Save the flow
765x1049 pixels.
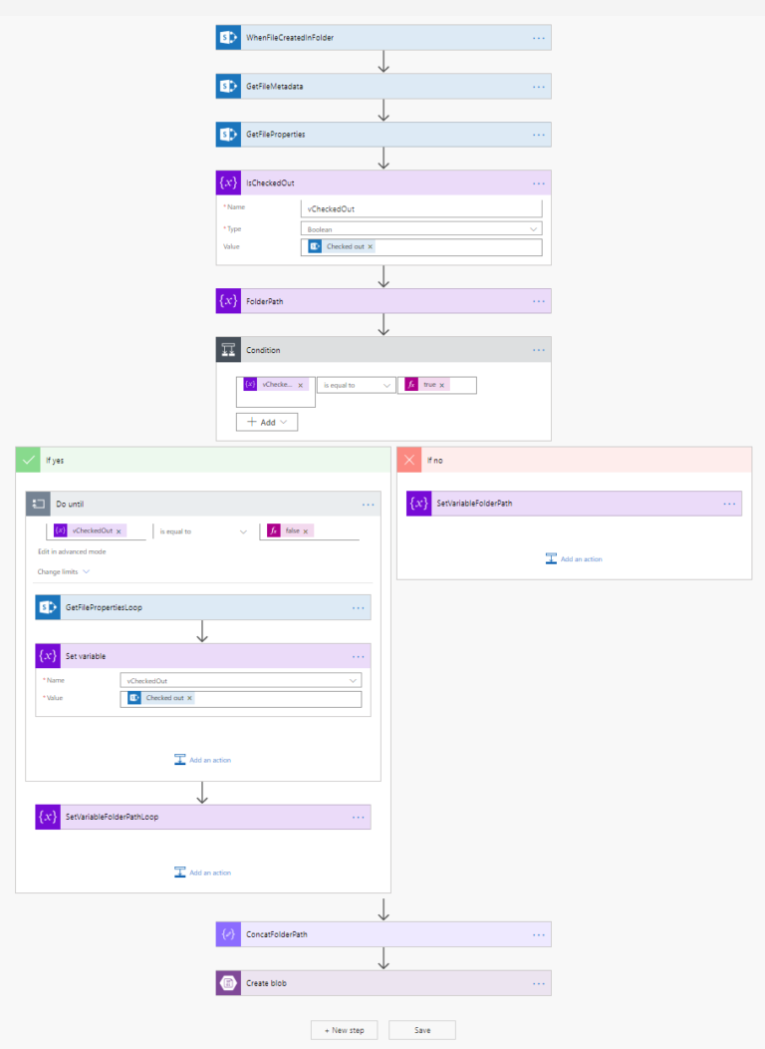point(421,1030)
